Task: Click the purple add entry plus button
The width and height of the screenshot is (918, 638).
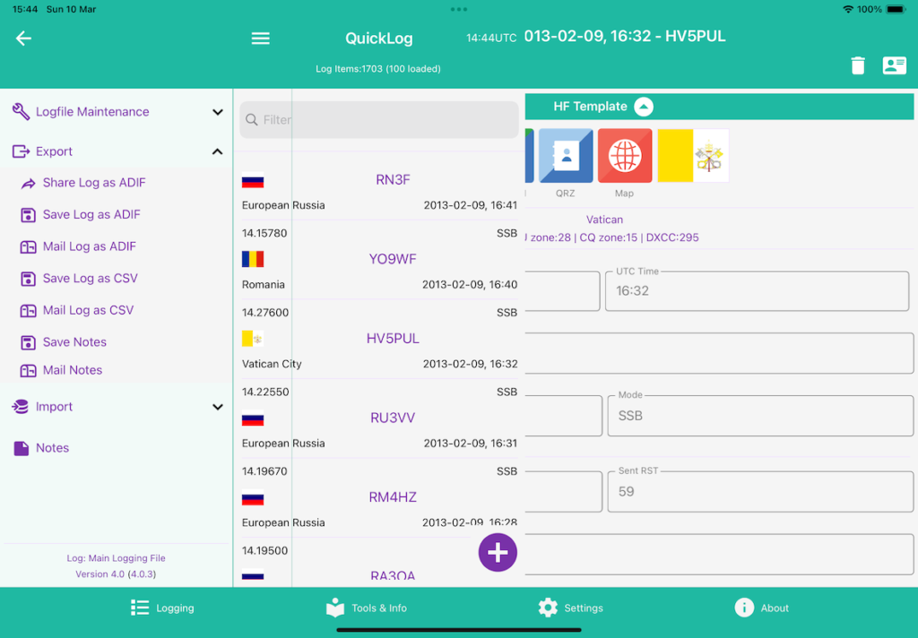Action: 498,552
